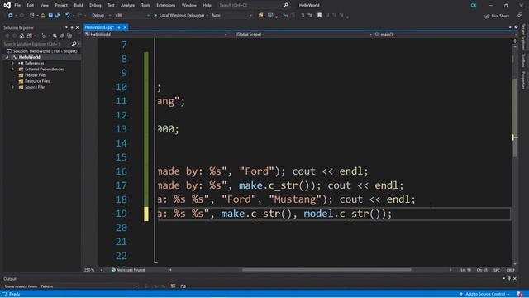Image resolution: width=529 pixels, height=298 pixels.
Task: Select the HelloWorld.cpp editor tab
Action: click(x=99, y=27)
